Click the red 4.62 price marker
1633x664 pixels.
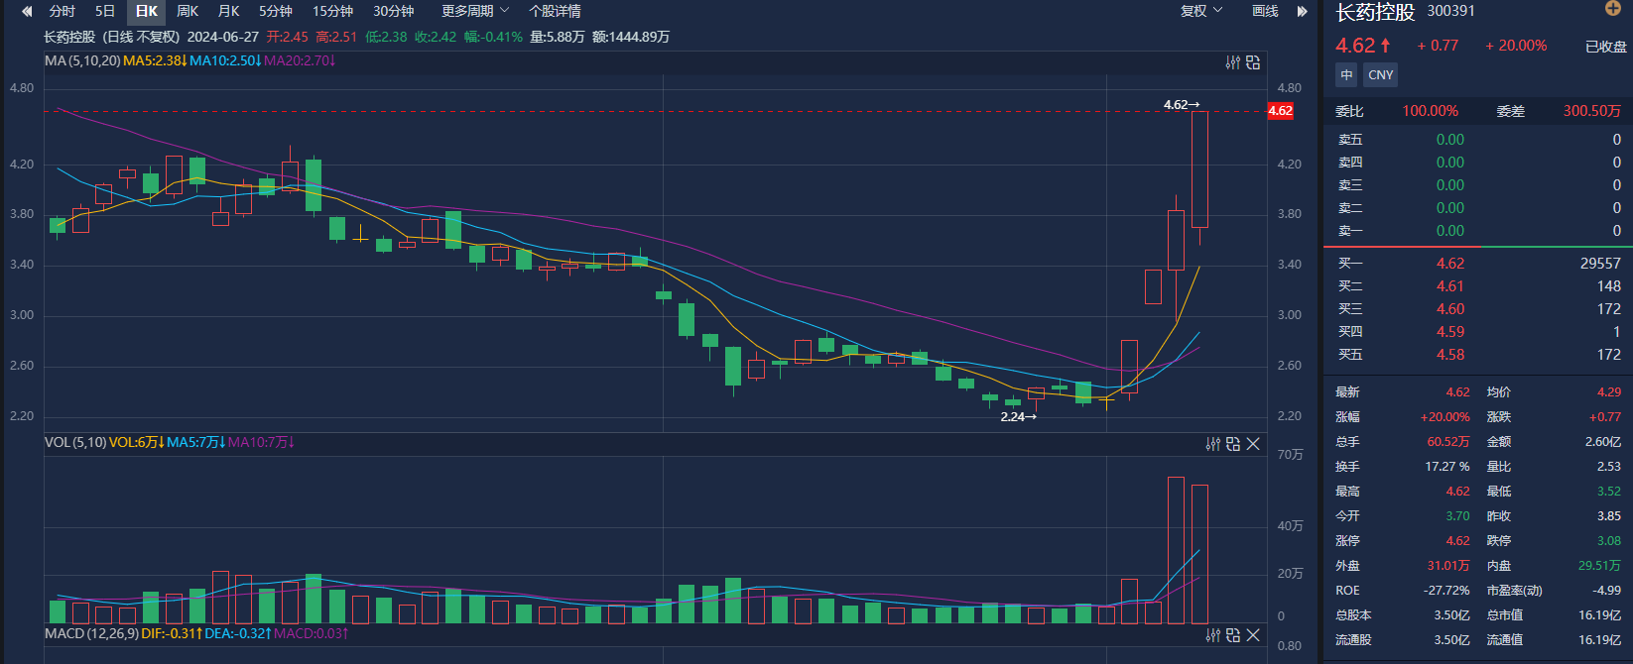point(1280,111)
